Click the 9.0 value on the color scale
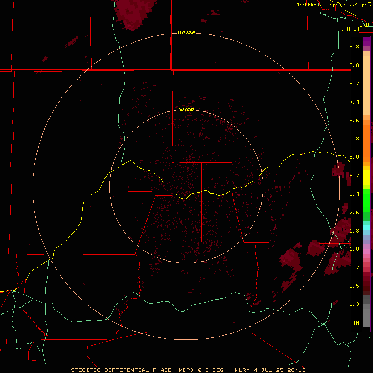 point(354,65)
